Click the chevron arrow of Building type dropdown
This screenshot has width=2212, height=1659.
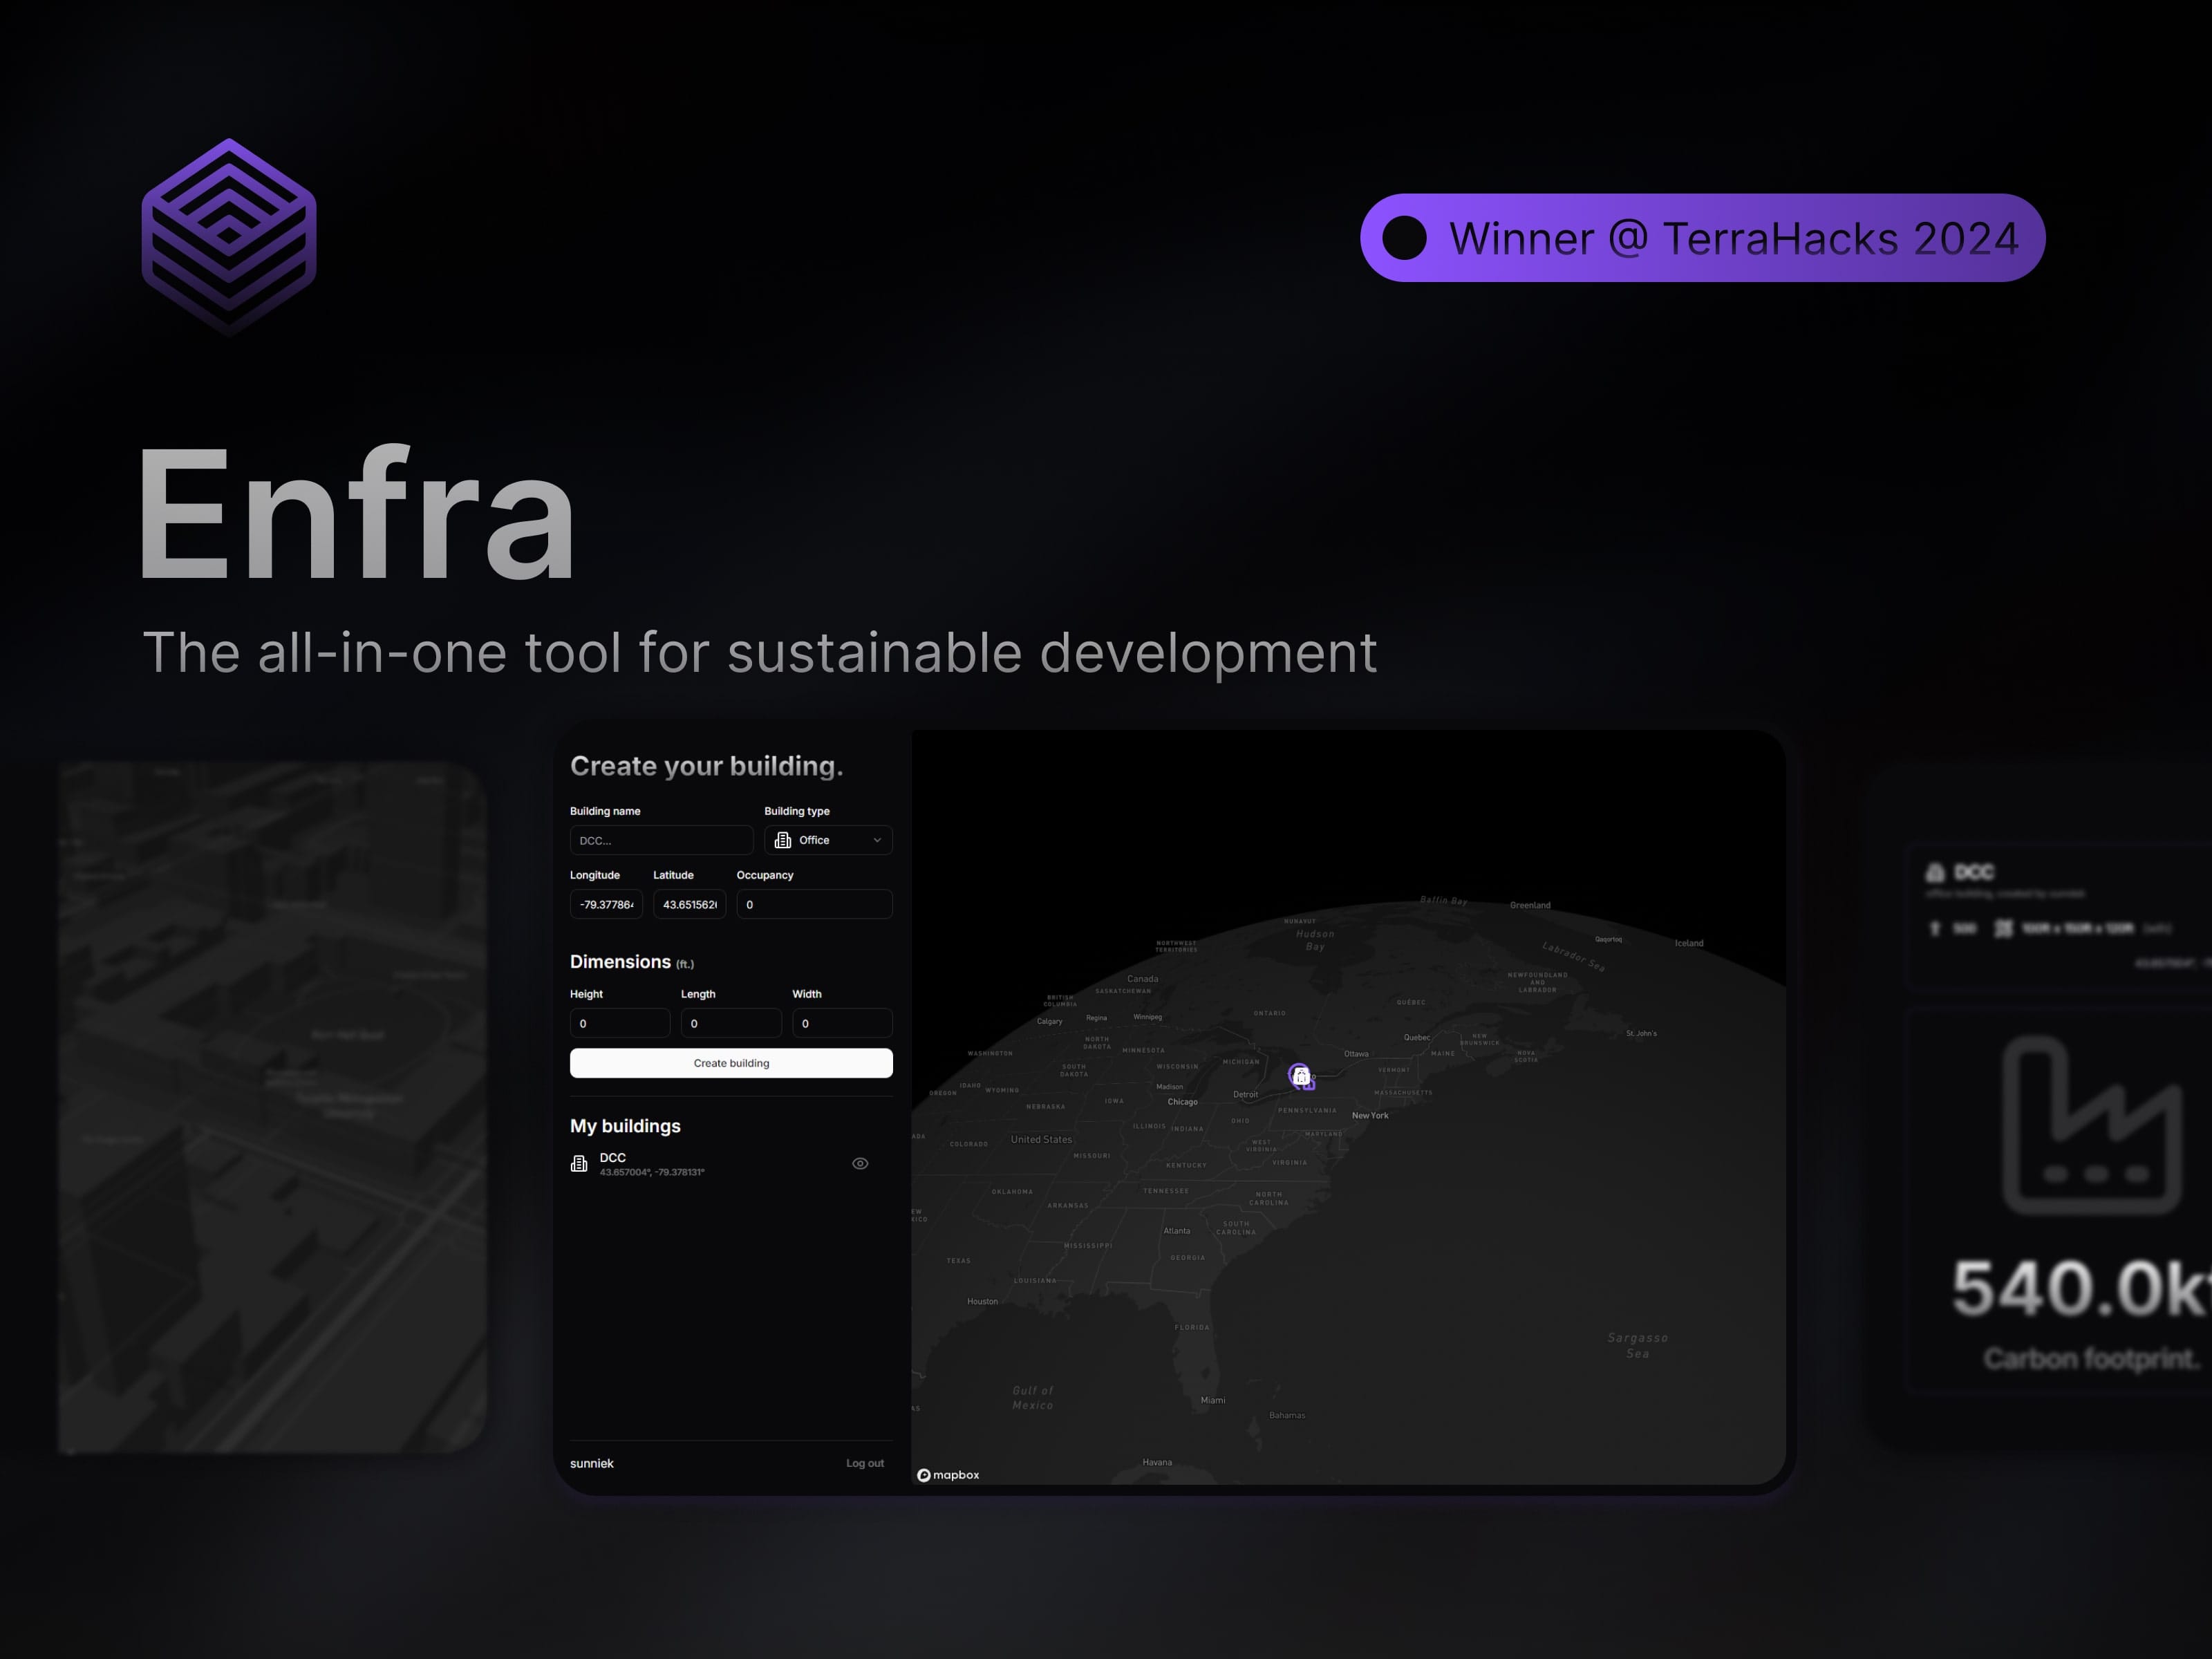coord(877,840)
